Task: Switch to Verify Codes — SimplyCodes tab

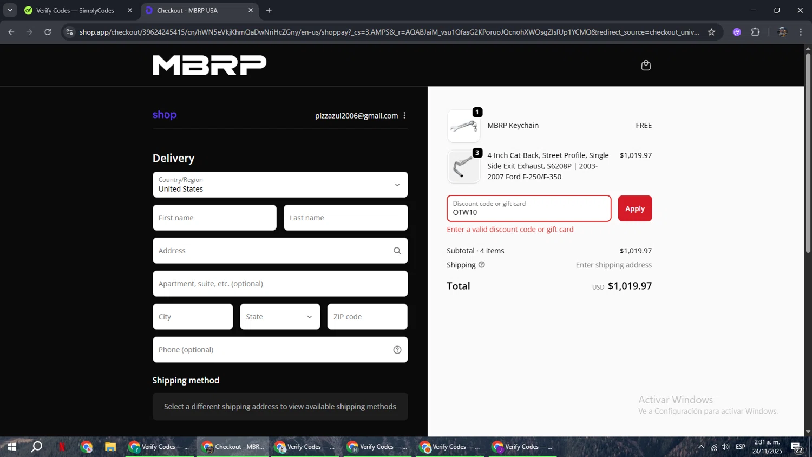Action: tap(76, 10)
